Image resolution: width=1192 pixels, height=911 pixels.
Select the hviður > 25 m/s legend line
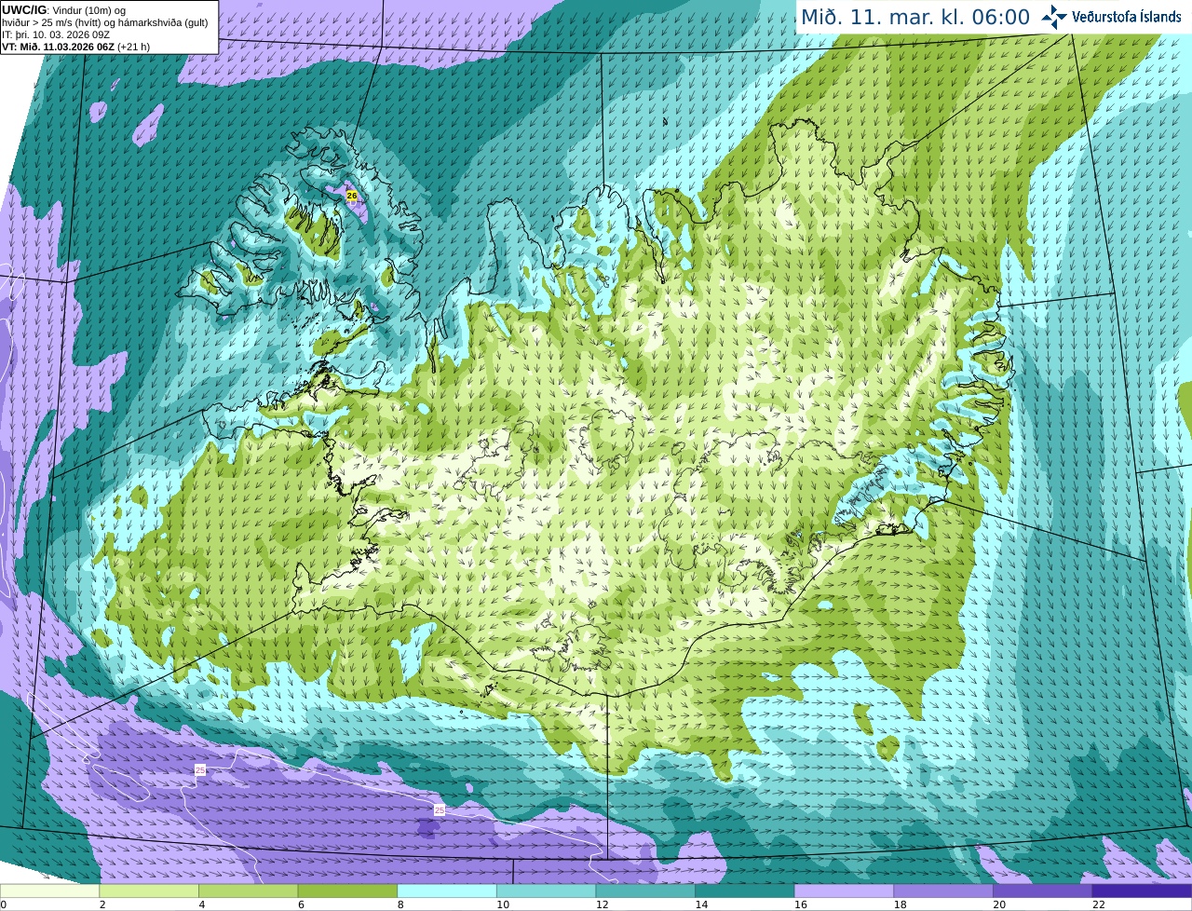coord(104,22)
